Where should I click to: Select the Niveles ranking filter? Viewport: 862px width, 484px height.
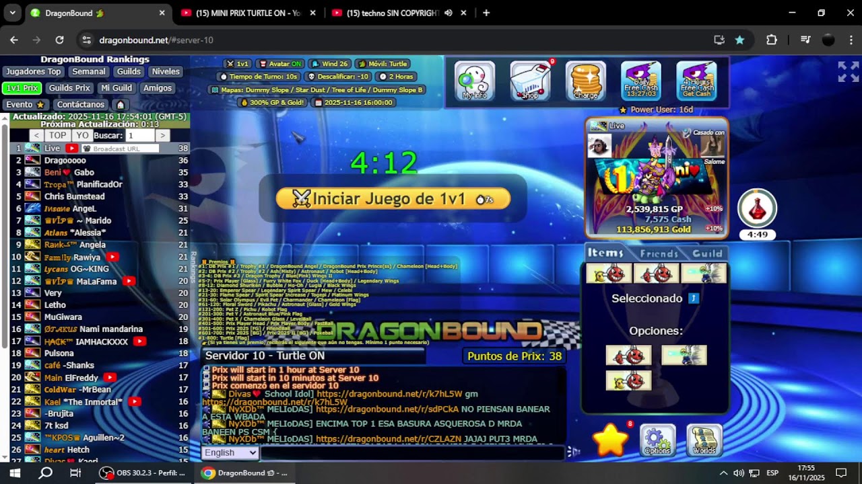tap(166, 71)
